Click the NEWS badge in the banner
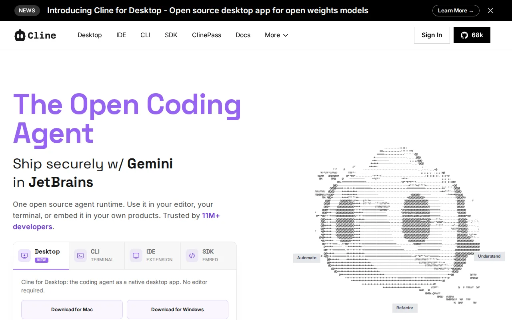The image size is (512, 320). coord(27,10)
